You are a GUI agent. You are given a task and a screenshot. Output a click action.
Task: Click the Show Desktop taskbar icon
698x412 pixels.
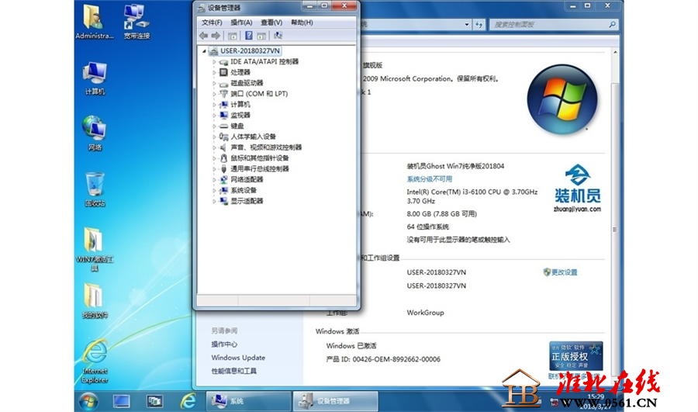point(122,401)
